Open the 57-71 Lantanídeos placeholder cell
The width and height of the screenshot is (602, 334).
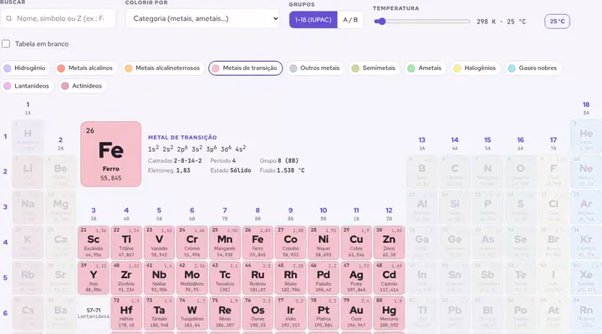pos(94,313)
